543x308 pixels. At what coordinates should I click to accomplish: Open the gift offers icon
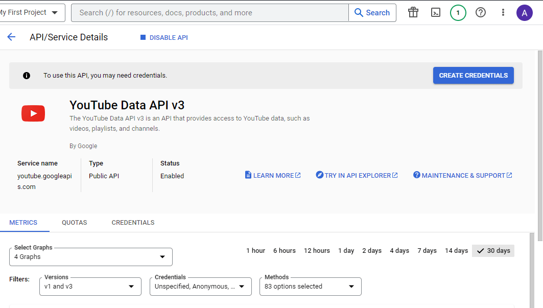click(x=413, y=13)
